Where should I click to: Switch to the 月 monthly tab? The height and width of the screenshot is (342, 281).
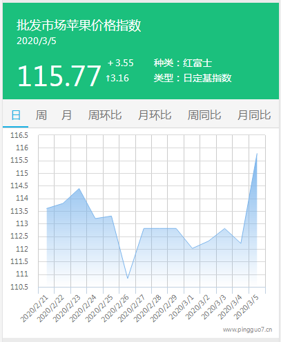[66, 115]
